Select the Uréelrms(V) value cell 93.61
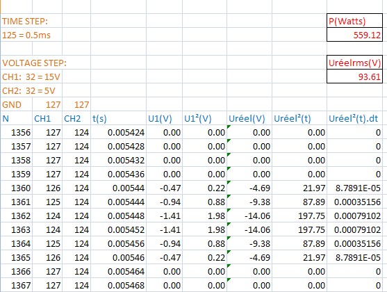Image resolution: width=387 pixels, height=292 pixels. [354, 76]
